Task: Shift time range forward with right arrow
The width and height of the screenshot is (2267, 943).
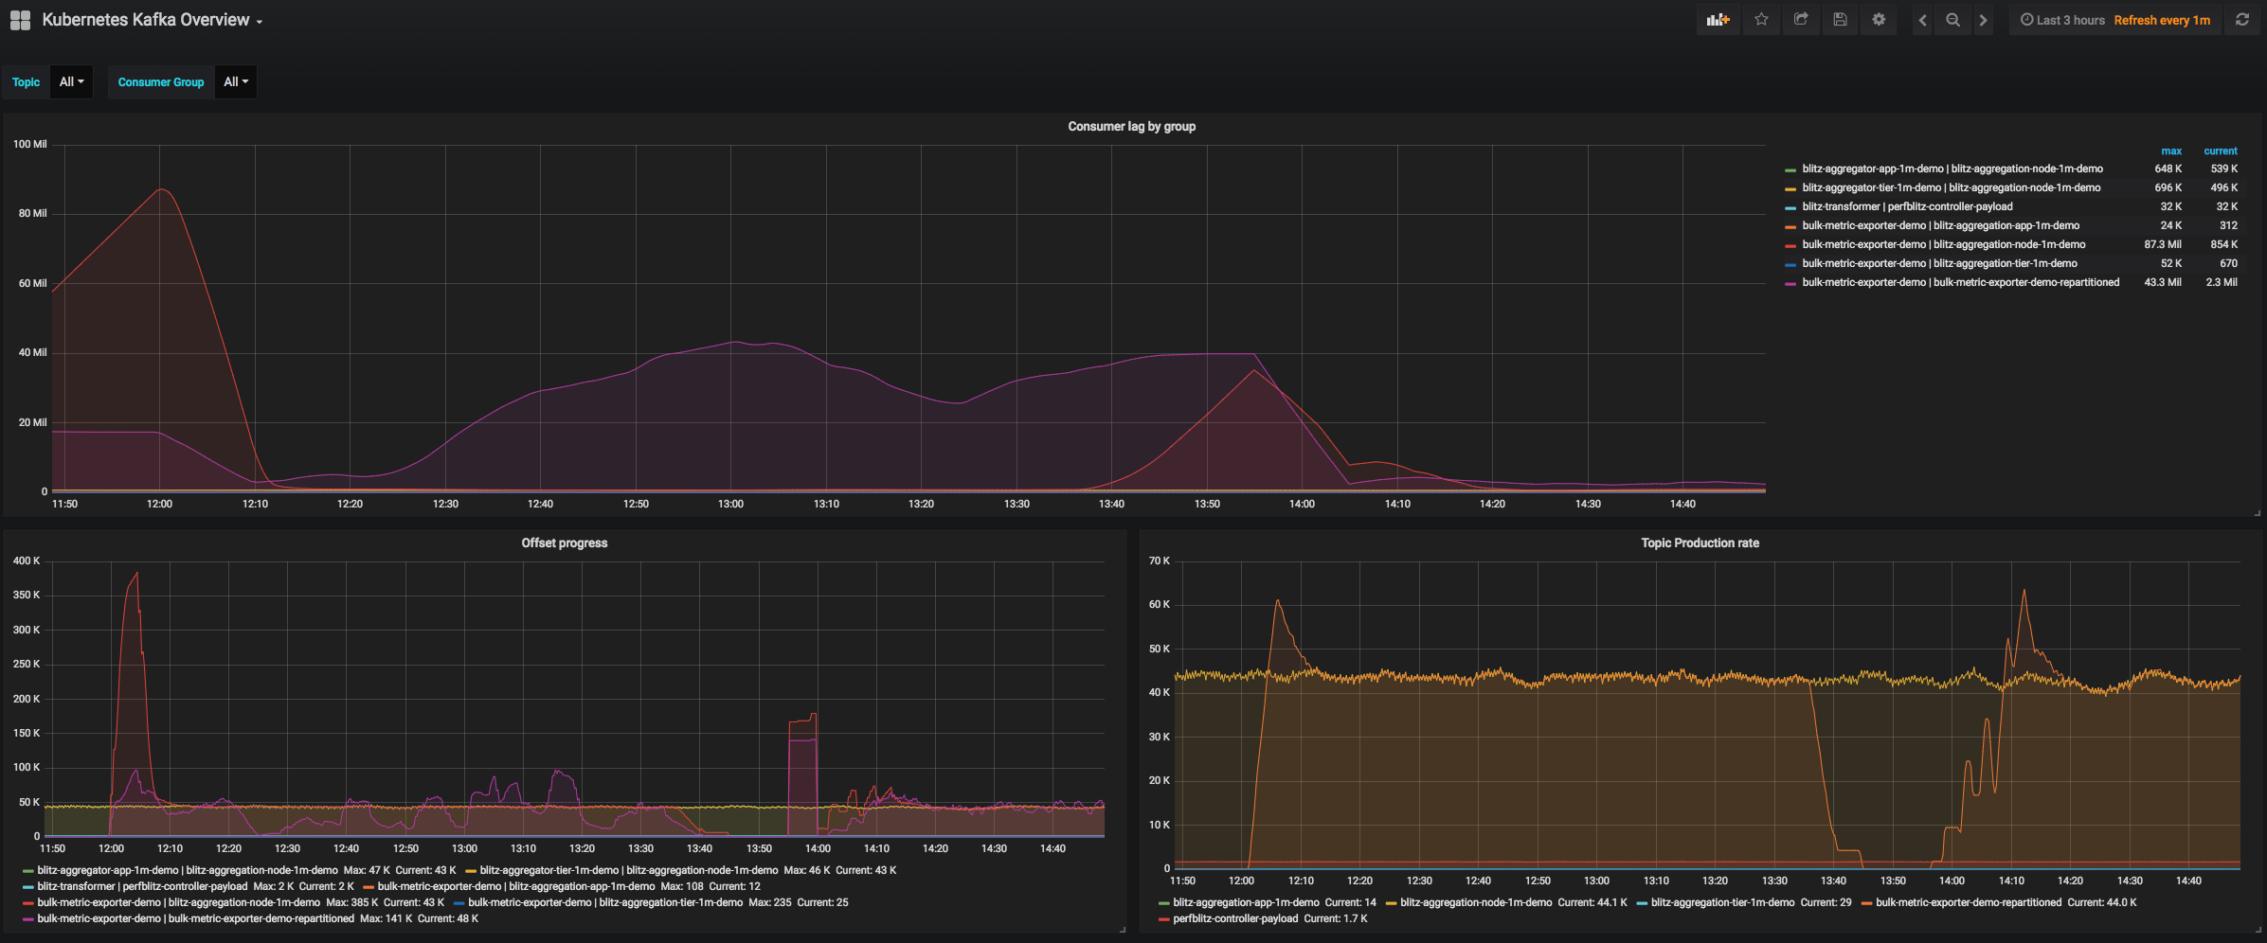Action: [x=1983, y=20]
